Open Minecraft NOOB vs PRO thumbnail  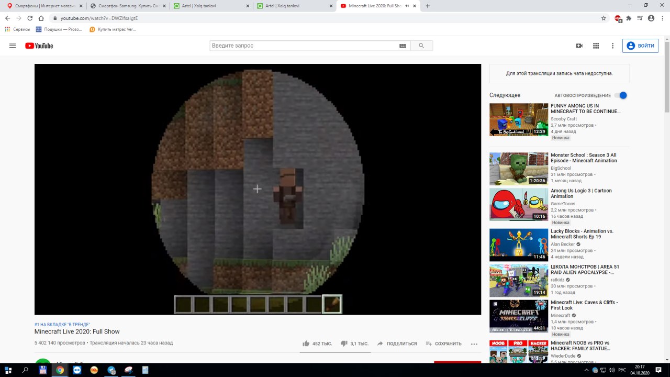519,351
